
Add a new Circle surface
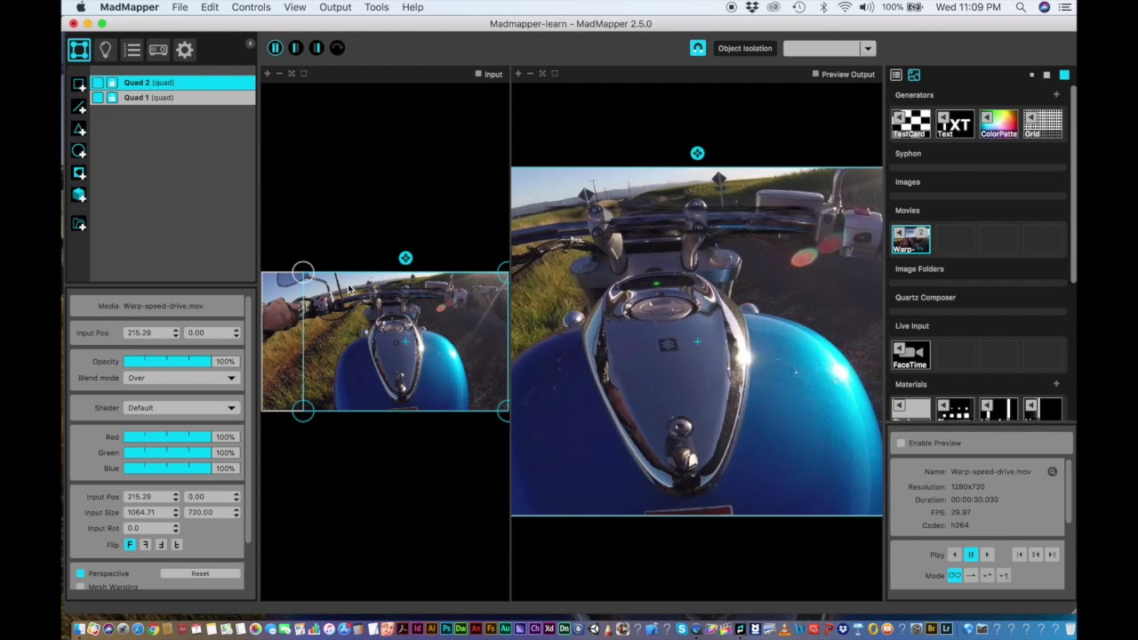point(79,151)
